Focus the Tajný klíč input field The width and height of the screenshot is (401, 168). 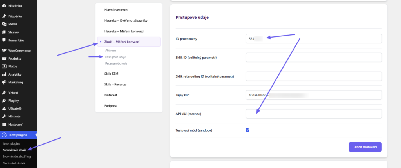click(314, 95)
